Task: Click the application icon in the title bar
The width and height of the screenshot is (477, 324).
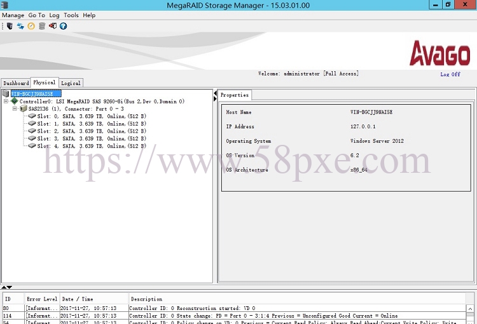Action: pyautogui.click(x=4, y=5)
